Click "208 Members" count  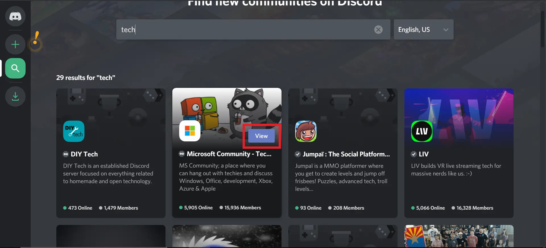tap(346, 208)
